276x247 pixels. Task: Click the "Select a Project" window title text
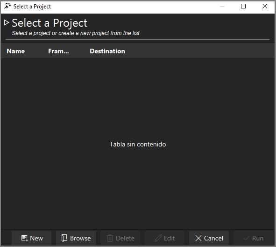tap(32, 7)
